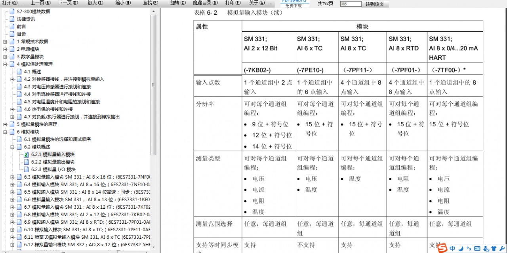Click the (-7KB02-) table cell text

point(257,70)
